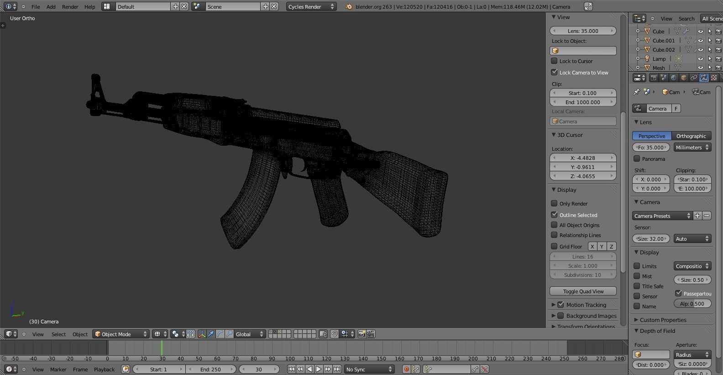Click the play animation button

319,369
